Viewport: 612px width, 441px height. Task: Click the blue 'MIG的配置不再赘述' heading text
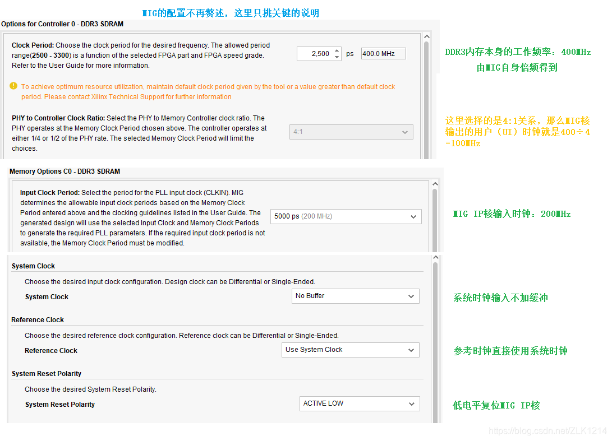[231, 13]
